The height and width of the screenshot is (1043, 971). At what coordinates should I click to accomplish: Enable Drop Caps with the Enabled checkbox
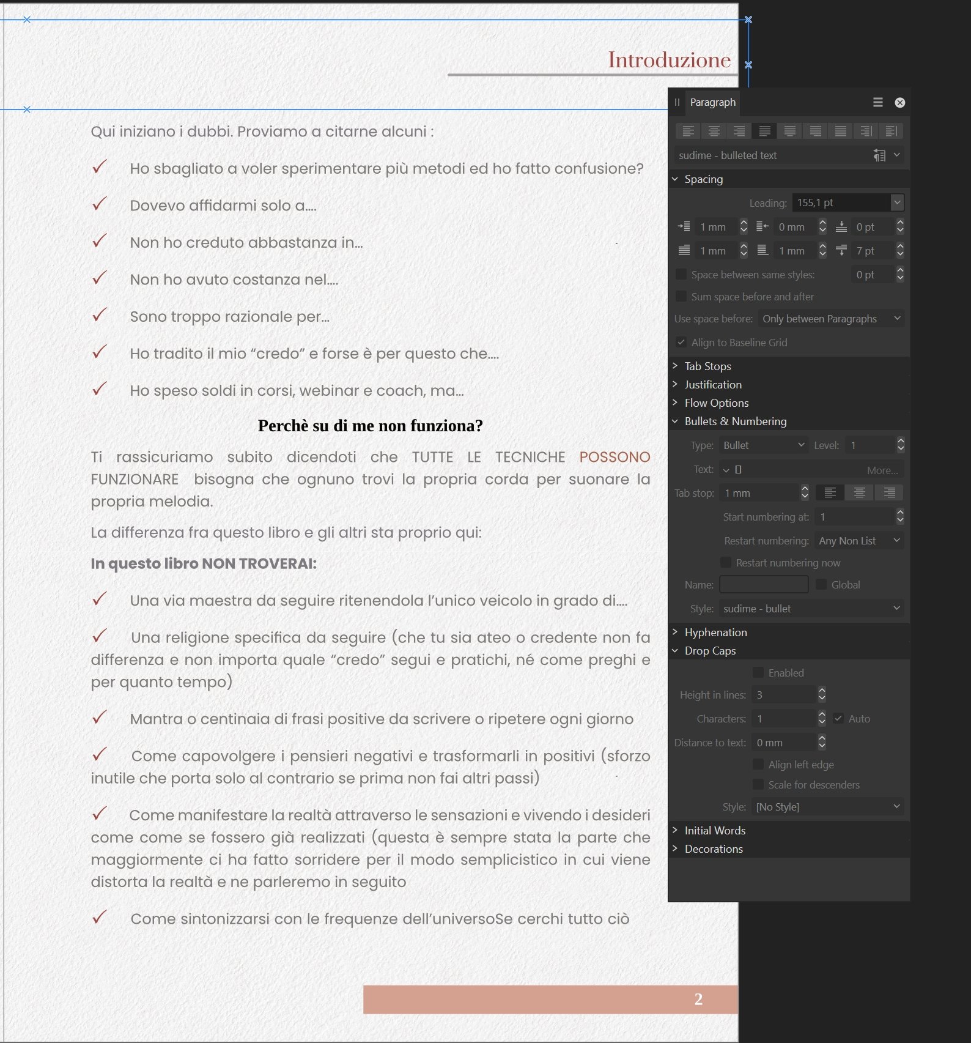point(758,672)
